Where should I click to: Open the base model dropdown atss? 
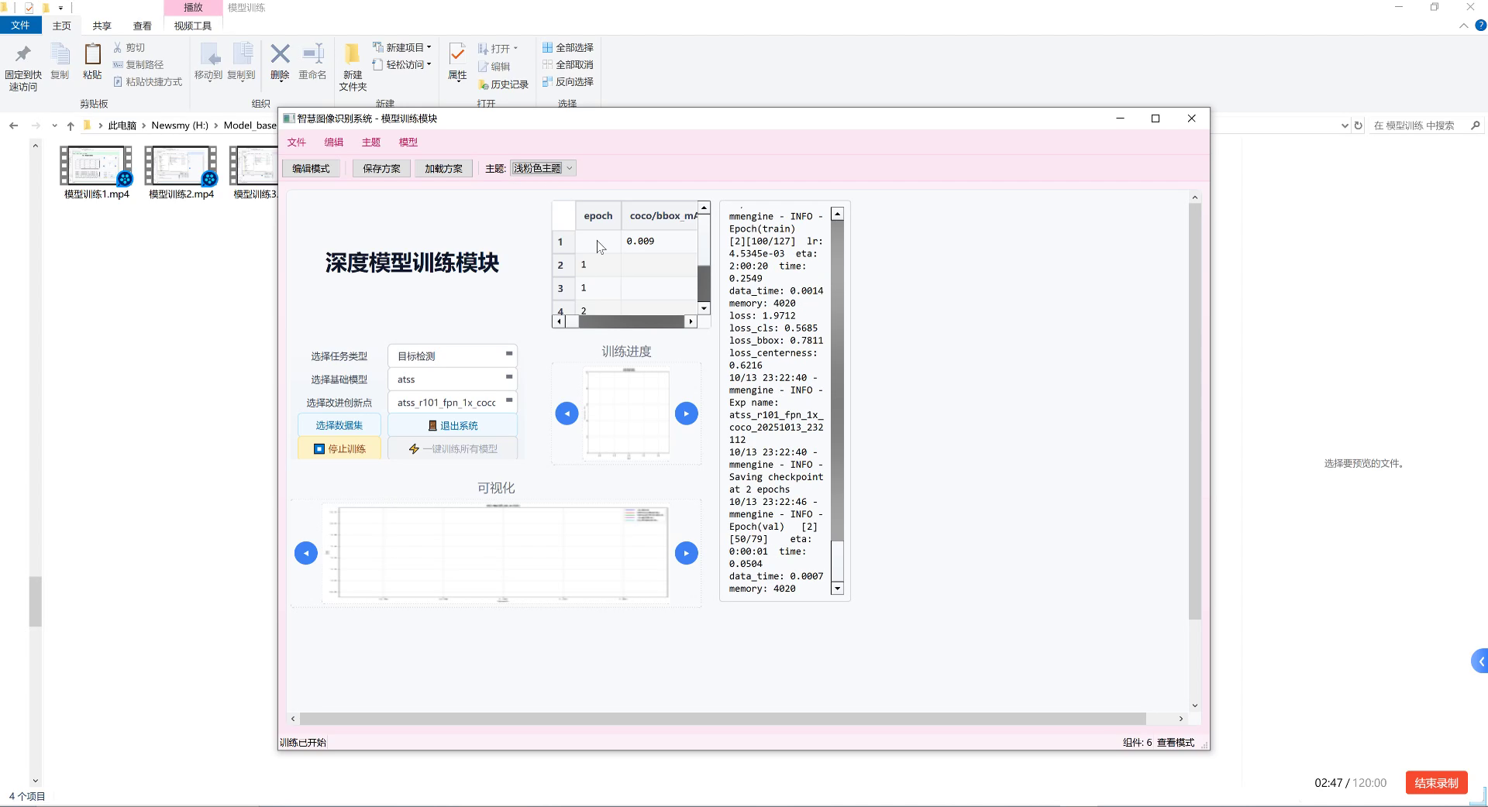[453, 379]
